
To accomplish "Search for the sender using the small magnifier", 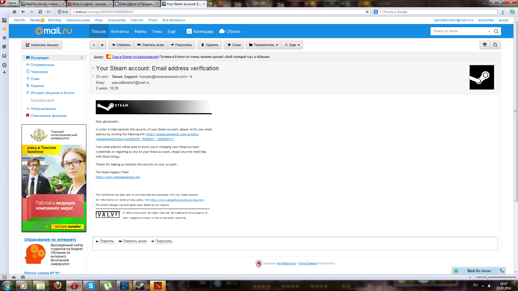I will [191, 77].
